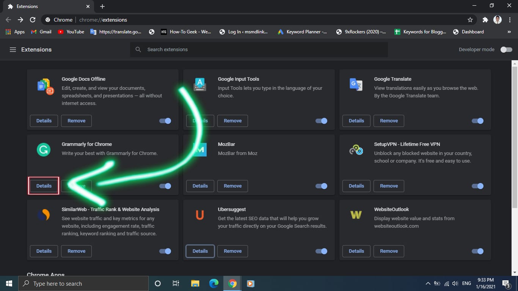Remove the MozBar extension
Image resolution: width=518 pixels, height=291 pixels.
point(233,186)
